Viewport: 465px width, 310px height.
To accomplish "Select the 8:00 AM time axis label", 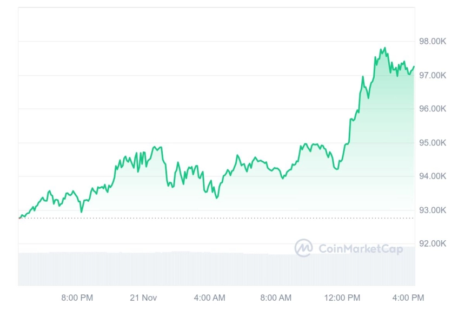I will point(276,298).
